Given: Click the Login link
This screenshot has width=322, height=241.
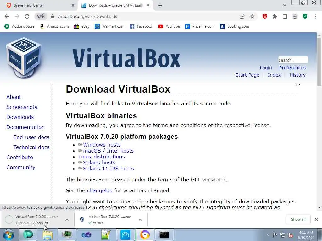Looking at the screenshot, I should tap(266, 68).
